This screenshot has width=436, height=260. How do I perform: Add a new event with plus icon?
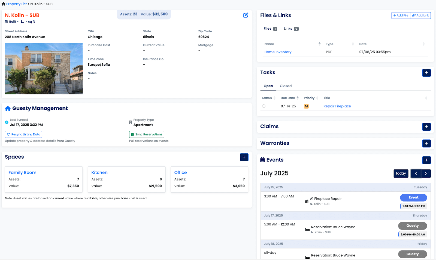[426, 160]
